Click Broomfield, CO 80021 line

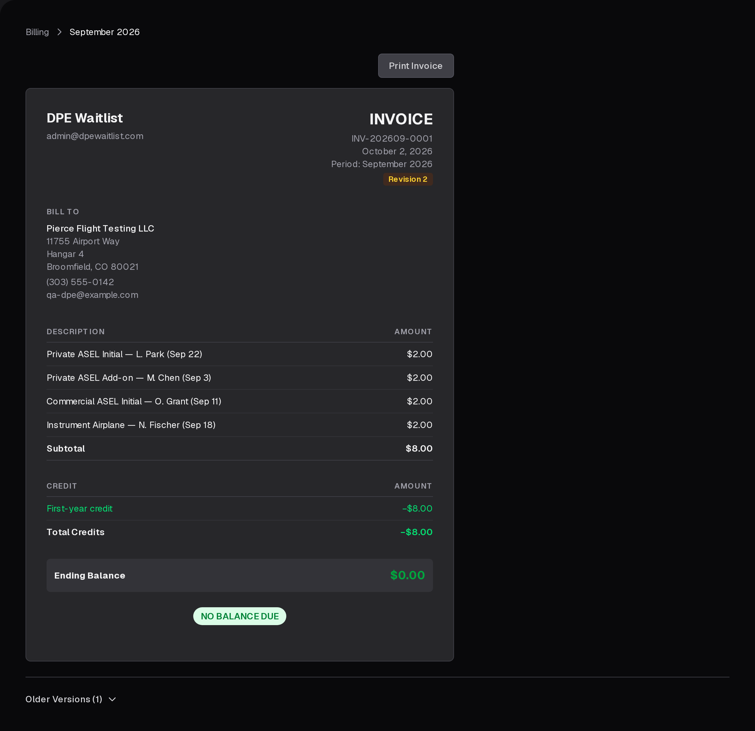pyautogui.click(x=92, y=267)
